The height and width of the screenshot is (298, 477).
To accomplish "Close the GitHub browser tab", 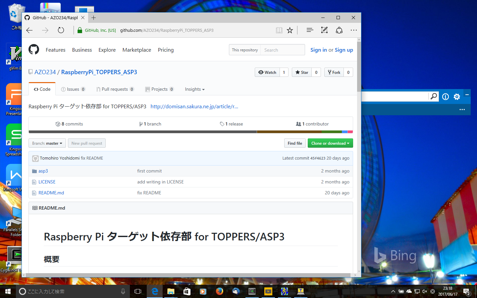I will coord(83,18).
